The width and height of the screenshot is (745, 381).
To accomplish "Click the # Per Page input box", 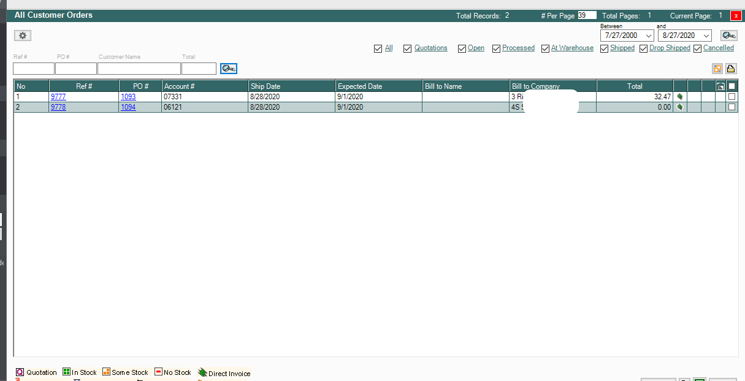I will (x=587, y=15).
